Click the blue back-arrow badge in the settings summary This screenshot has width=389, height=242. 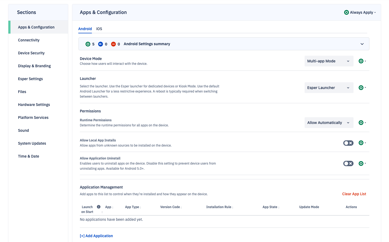[x=100, y=44]
